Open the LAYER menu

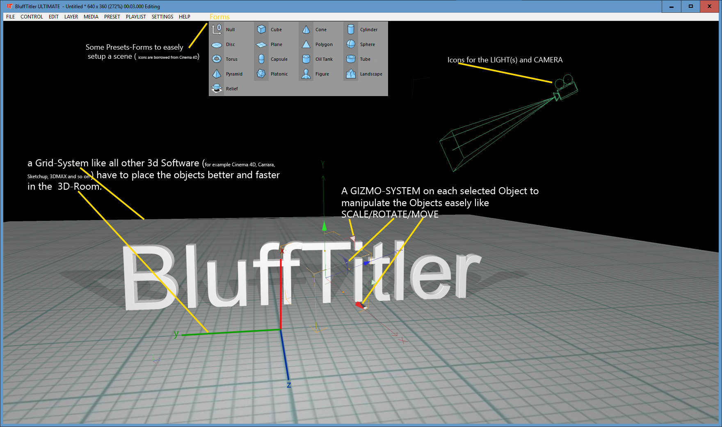[71, 17]
